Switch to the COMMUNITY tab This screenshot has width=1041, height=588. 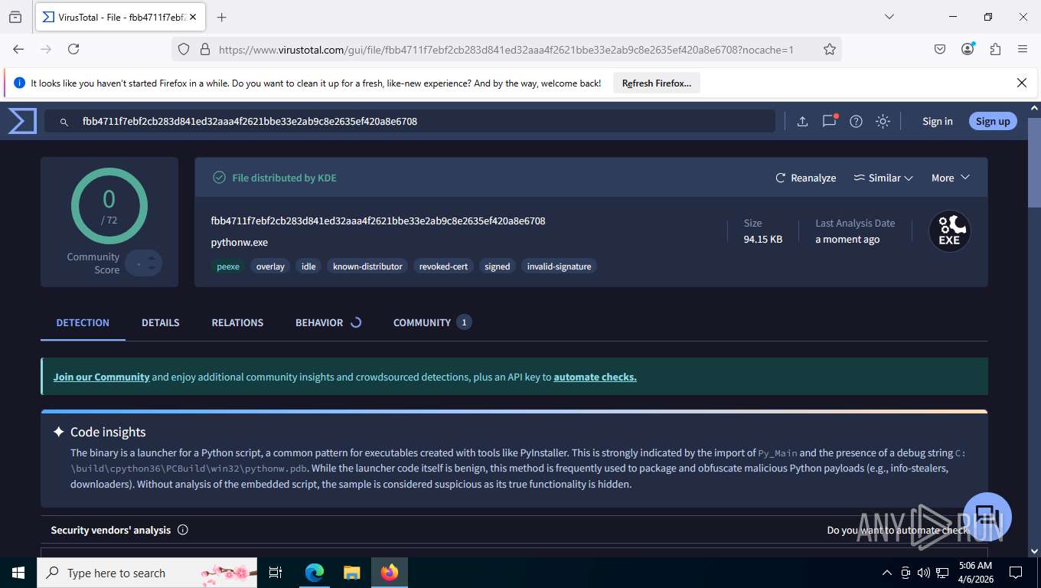(432, 322)
